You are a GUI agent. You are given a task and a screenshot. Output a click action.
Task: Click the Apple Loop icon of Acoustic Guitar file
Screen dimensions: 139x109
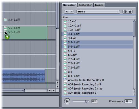click(65, 80)
